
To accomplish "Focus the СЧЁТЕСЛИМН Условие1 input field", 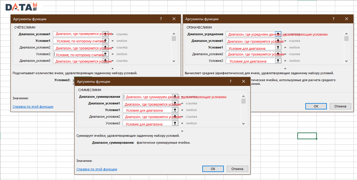I will pyautogui.click(x=78, y=41).
